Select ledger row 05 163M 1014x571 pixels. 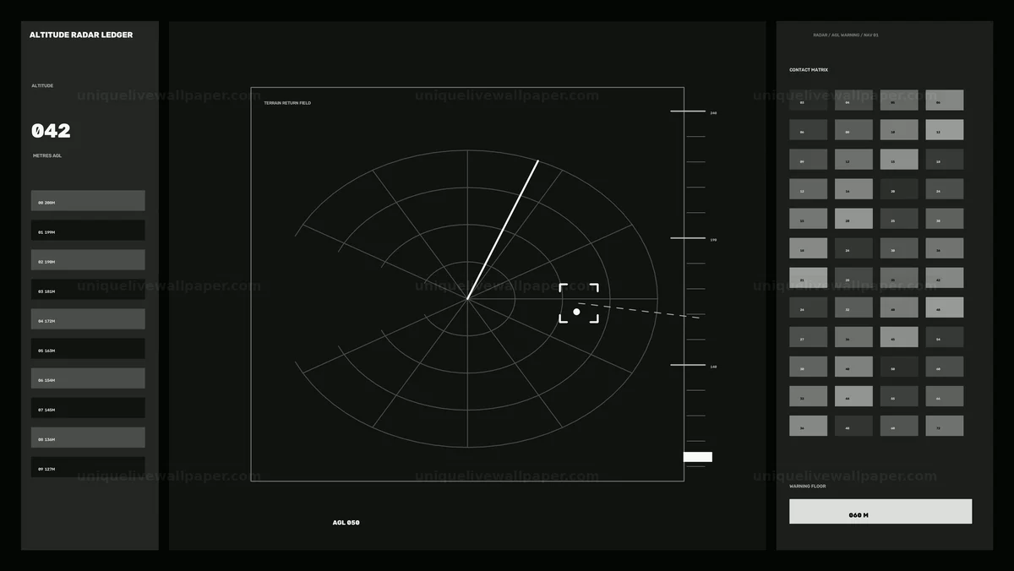point(88,349)
